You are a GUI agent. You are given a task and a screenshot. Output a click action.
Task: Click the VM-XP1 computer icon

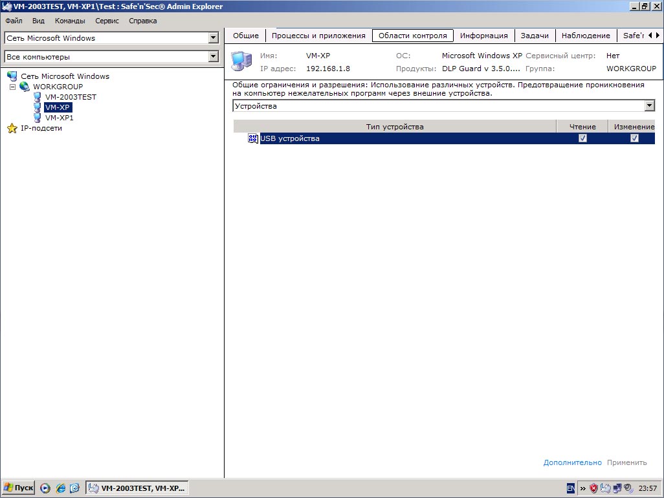coord(38,118)
